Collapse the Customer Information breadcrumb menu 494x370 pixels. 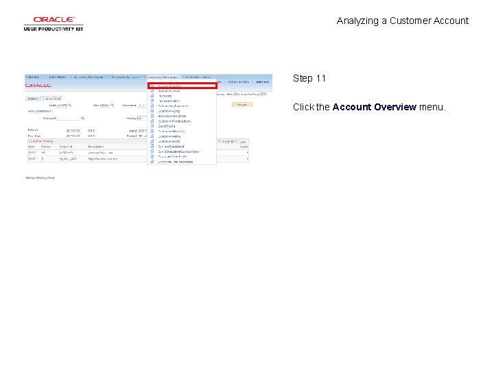[165, 77]
